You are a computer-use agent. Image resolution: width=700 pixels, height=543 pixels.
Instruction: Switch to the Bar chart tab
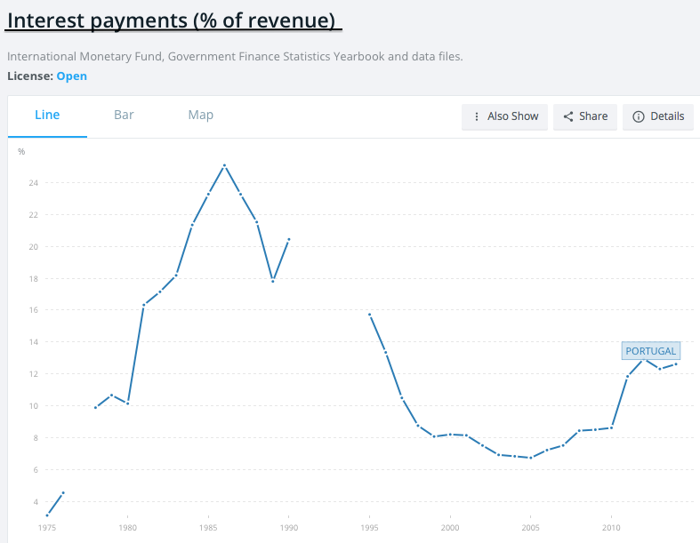(x=124, y=116)
